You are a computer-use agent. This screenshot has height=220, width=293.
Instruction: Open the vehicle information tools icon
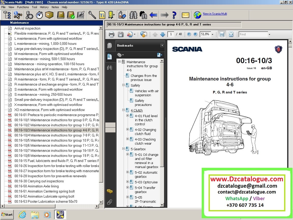pos(18,15)
